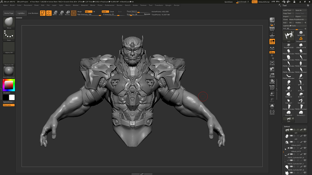Disable the Zadd sculpt mode
Image resolution: width=312 pixels, height=175 pixels.
[x=105, y=12]
